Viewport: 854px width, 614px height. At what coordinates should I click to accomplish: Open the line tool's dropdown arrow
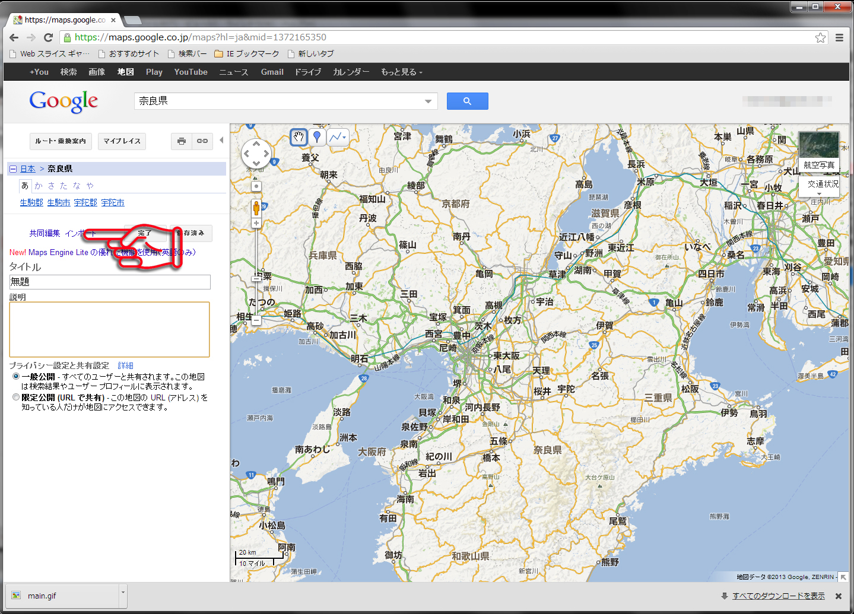(x=345, y=137)
